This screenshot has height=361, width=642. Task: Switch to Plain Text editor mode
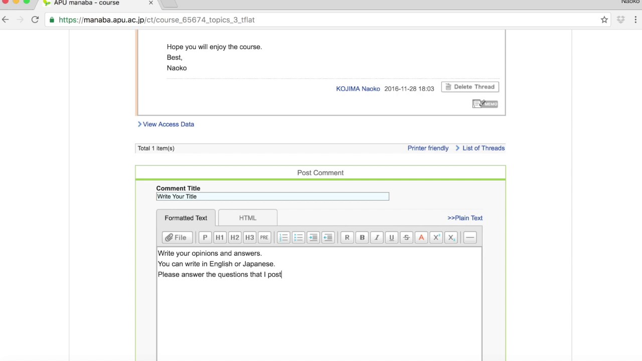tap(465, 218)
